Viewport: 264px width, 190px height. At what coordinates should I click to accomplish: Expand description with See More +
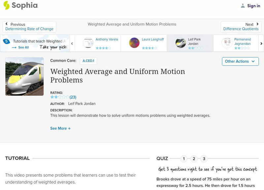tap(60, 128)
